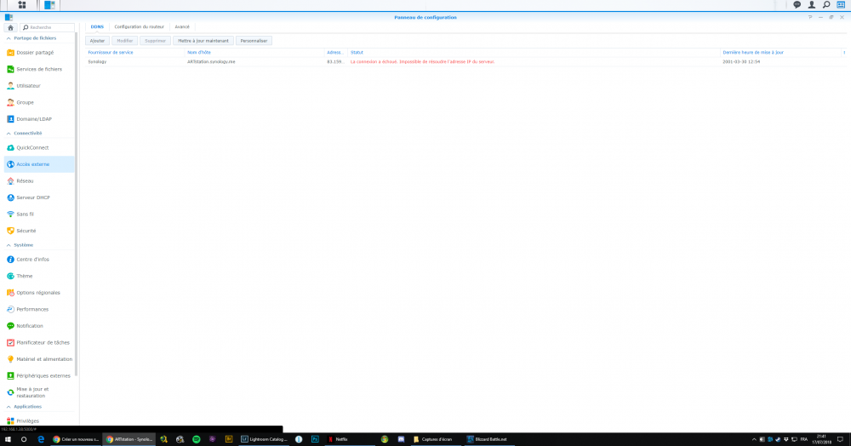Switch to ARTstation Synology Chrome window
This screenshot has height=446, width=851.
click(129, 439)
